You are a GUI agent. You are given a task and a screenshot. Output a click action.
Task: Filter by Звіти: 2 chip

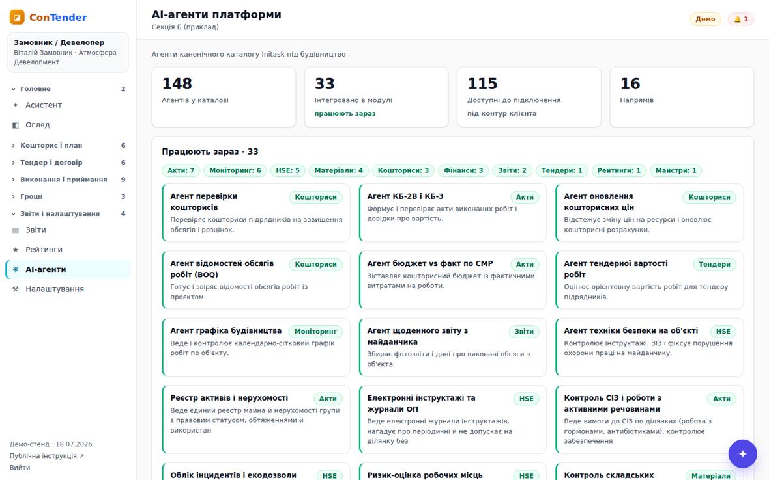(512, 170)
